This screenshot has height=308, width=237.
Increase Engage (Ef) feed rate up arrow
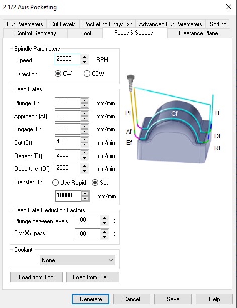pyautogui.click(x=85, y=126)
